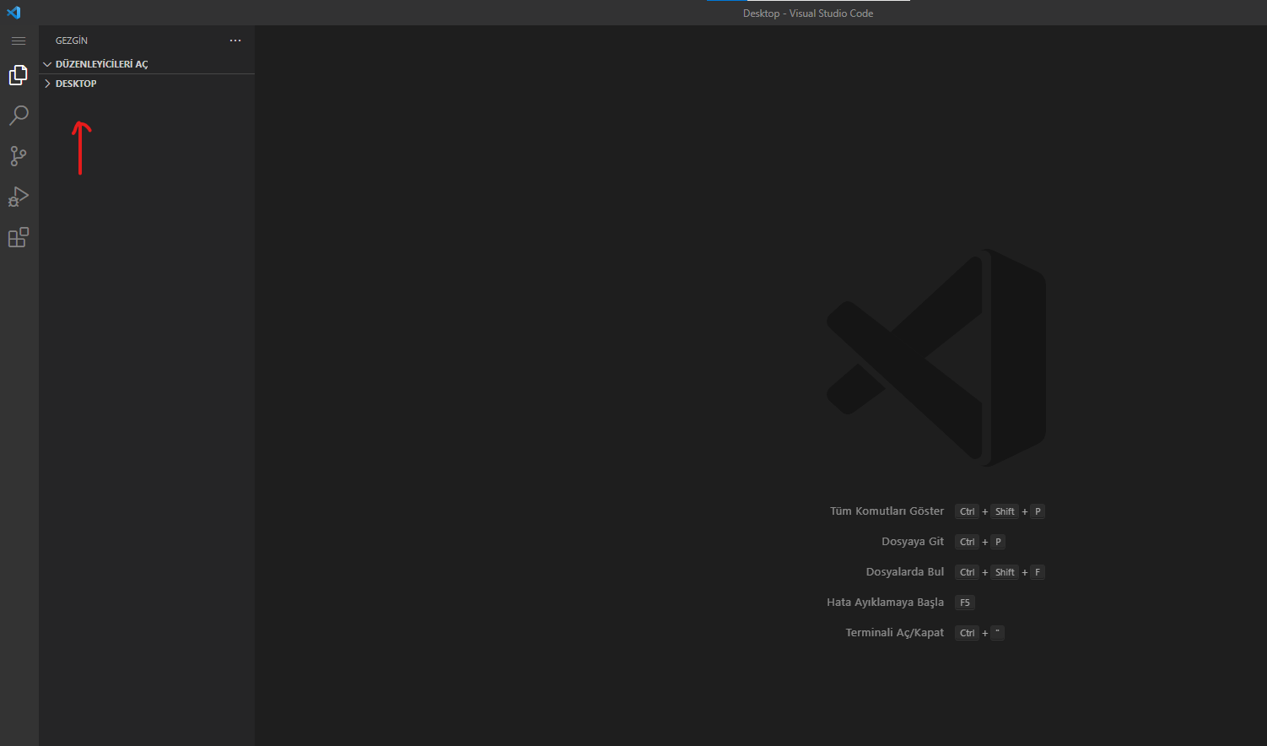The image size is (1267, 746).
Task: Collapse the DÜZENLEYİCİLERİ AÇ section chevron
Action: click(x=47, y=64)
